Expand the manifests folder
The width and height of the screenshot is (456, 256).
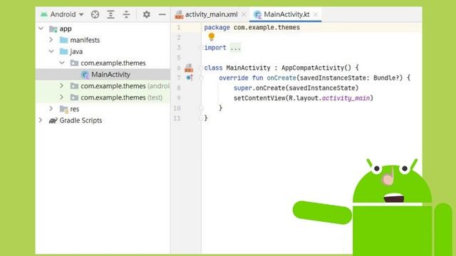(x=51, y=40)
